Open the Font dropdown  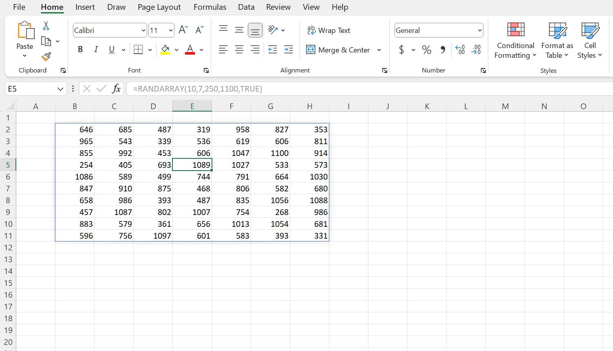point(143,30)
